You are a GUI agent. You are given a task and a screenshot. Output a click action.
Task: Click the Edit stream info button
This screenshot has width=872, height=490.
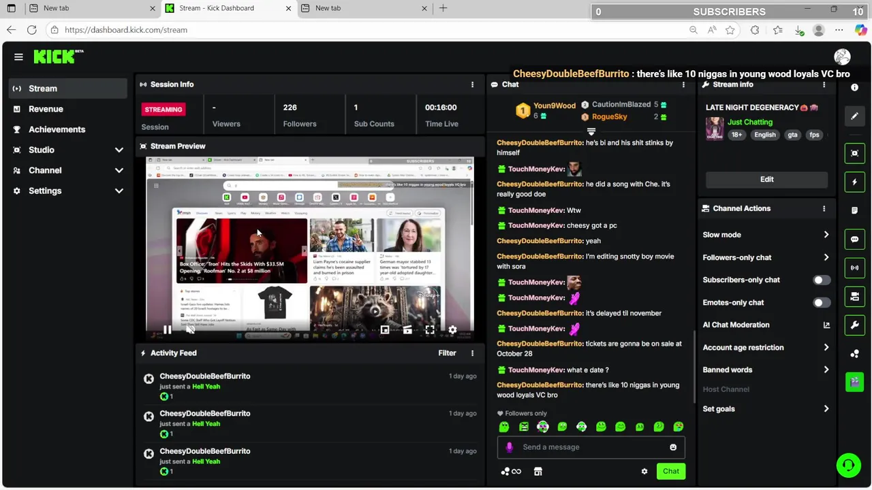(767, 179)
